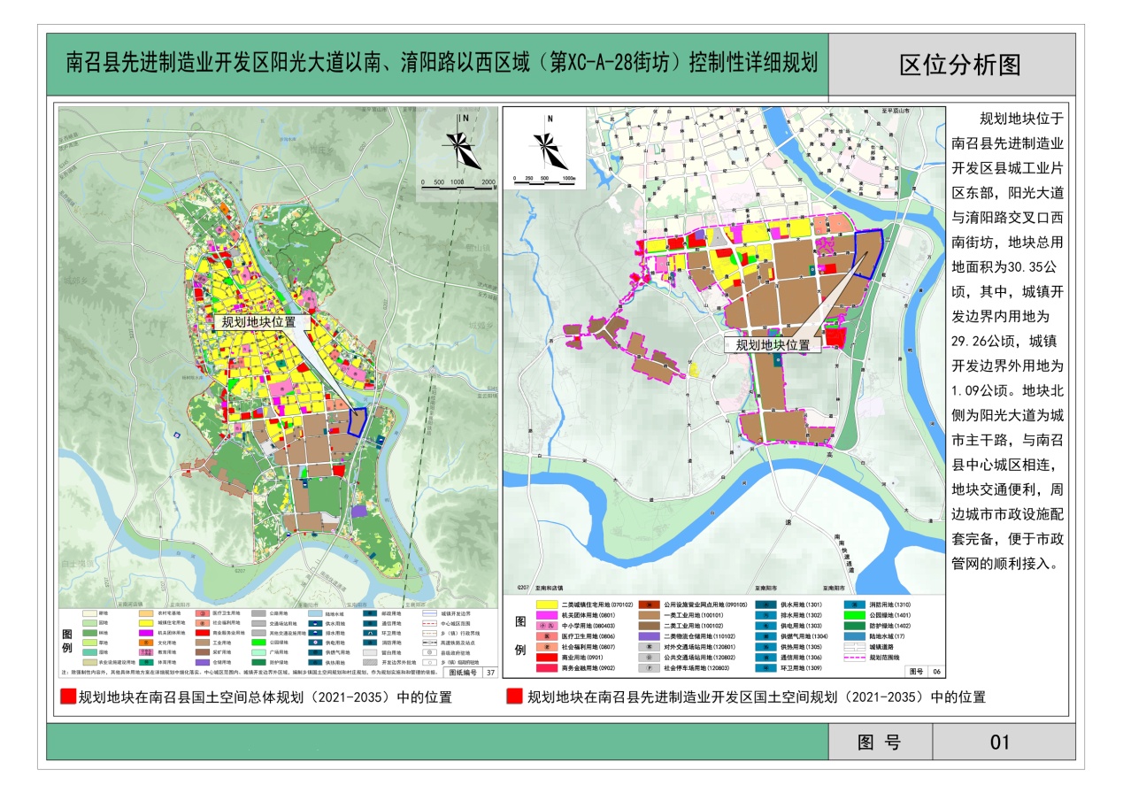The image size is (1123, 793).
Task: Click the north compass on the left map
Action: coord(461,142)
